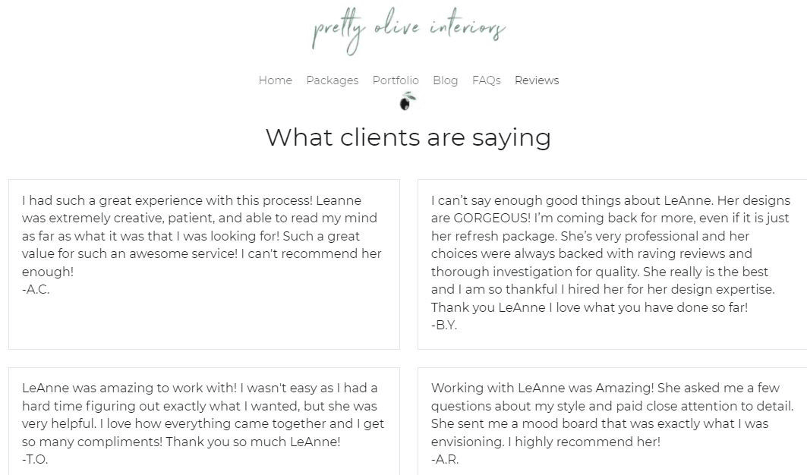Go to the Home page
The image size is (807, 475).
275,80
